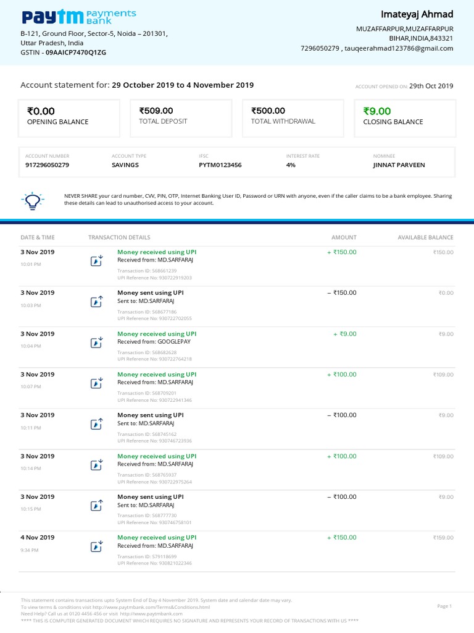This screenshot has width=474, height=633.
Task: Open the paytmbank.com Terms & Conditions link
Action: [148, 607]
